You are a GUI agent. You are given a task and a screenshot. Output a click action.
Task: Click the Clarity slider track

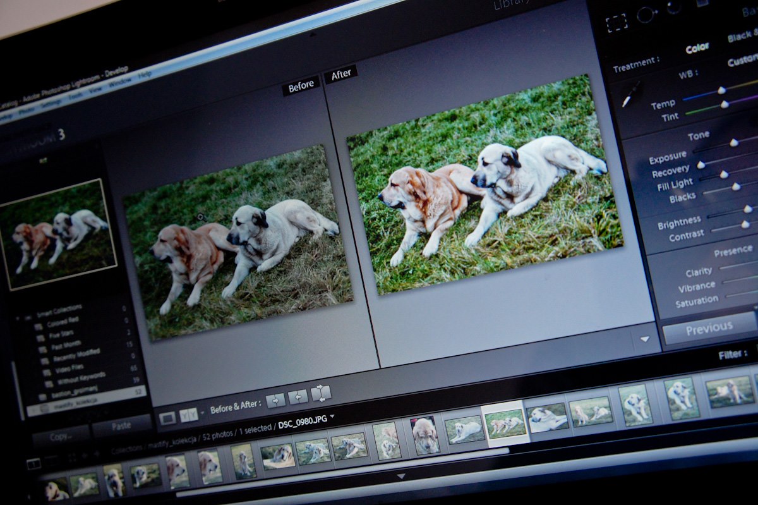pyautogui.click(x=738, y=265)
